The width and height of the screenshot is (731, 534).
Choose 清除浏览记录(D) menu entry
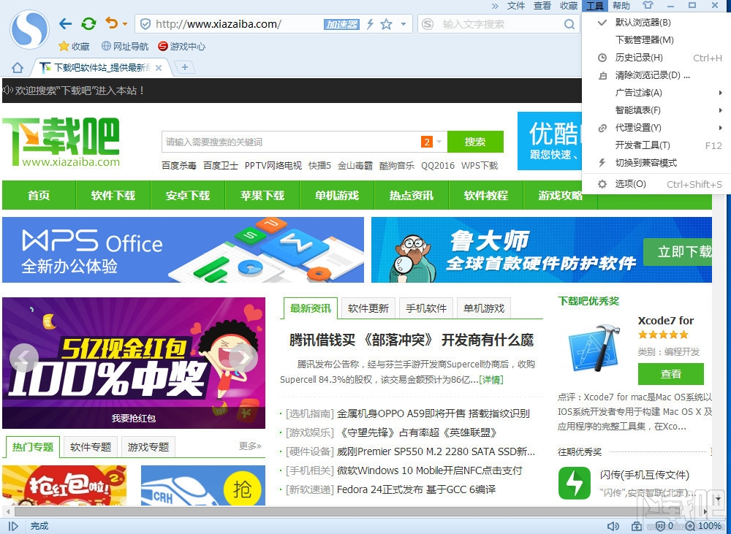(656, 75)
